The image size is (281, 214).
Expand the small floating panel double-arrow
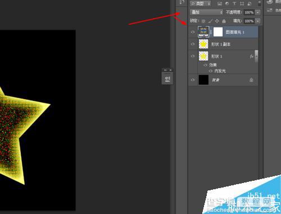(x=165, y=70)
